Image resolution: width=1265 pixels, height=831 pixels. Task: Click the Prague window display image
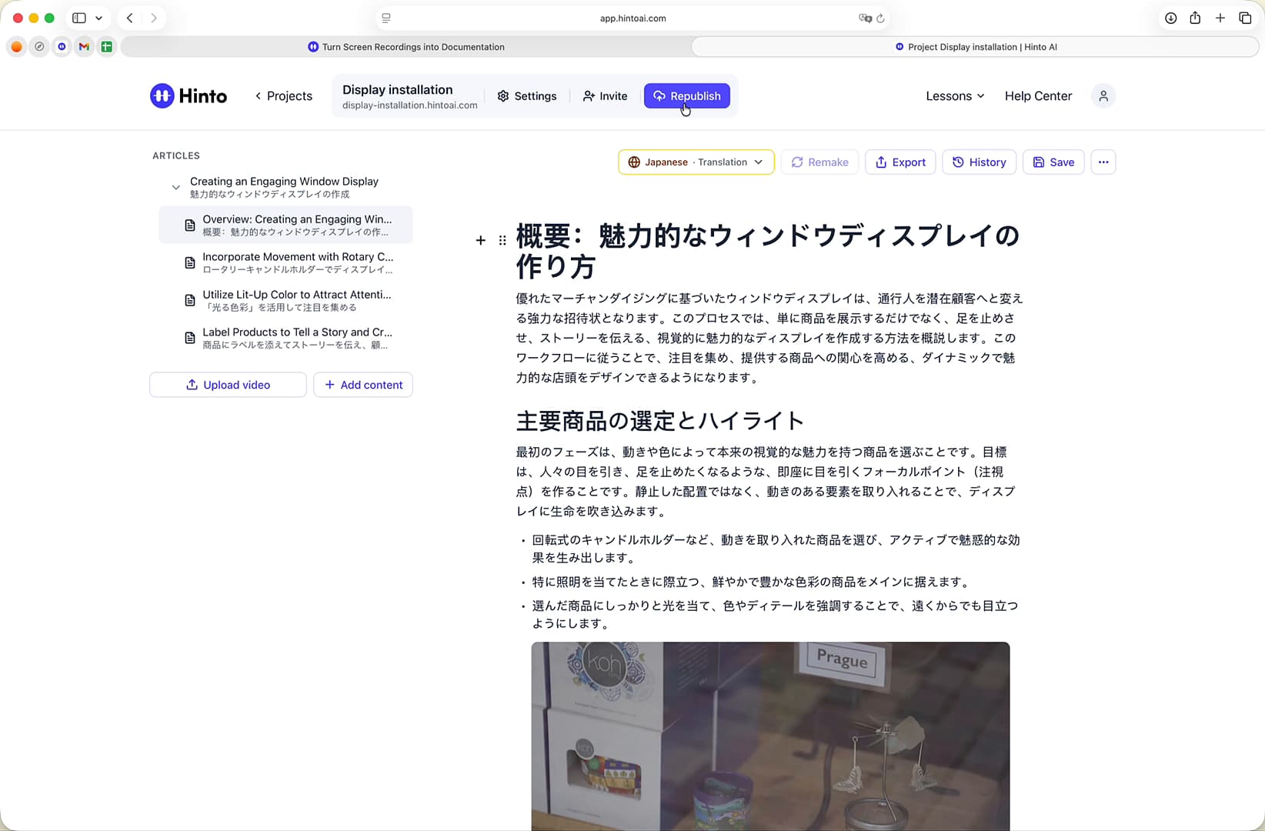(770, 736)
